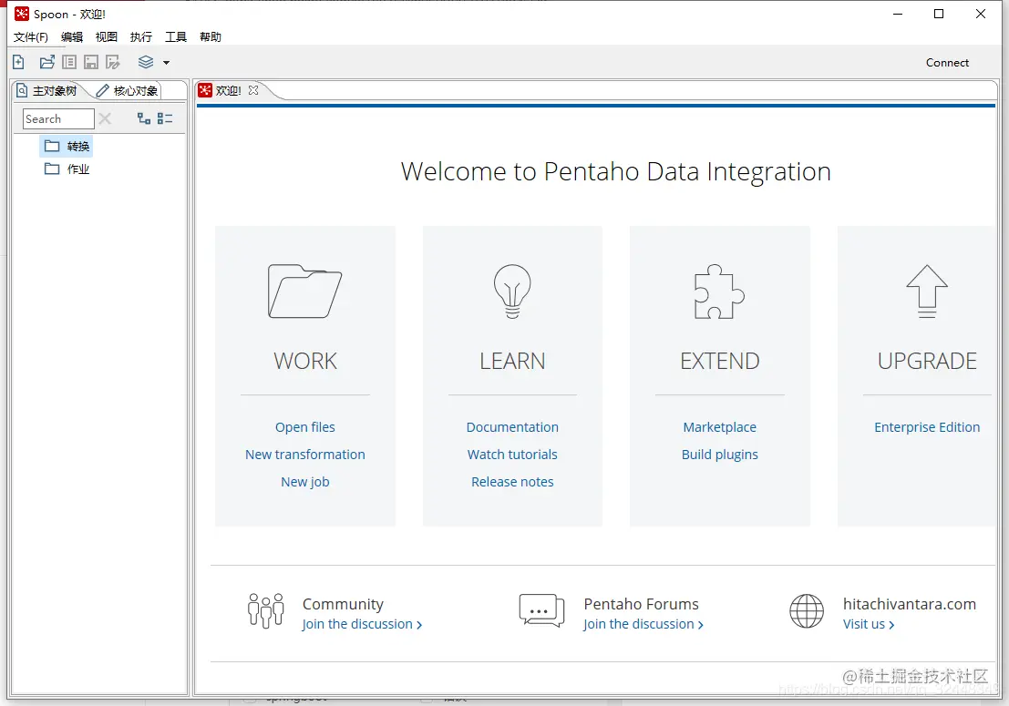This screenshot has height=706, width=1009.
Task: Click the Save As toolbar icon
Action: (113, 62)
